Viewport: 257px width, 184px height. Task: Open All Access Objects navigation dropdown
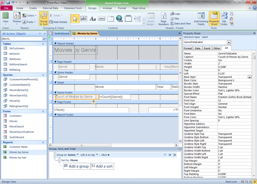point(40,34)
